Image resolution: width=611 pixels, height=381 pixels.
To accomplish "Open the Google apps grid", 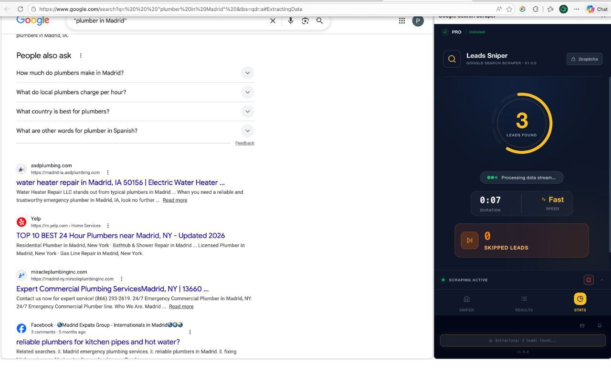I will coord(402,20).
